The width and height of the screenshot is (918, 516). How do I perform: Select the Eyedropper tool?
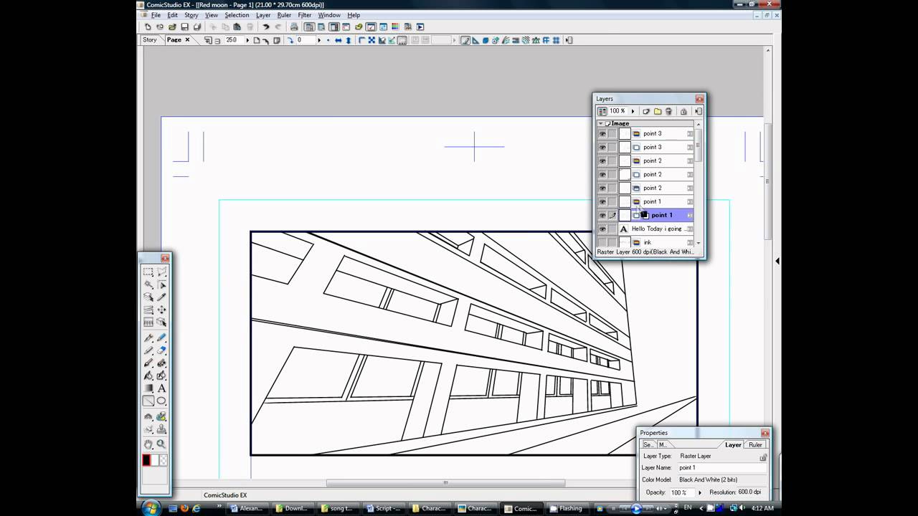161,297
